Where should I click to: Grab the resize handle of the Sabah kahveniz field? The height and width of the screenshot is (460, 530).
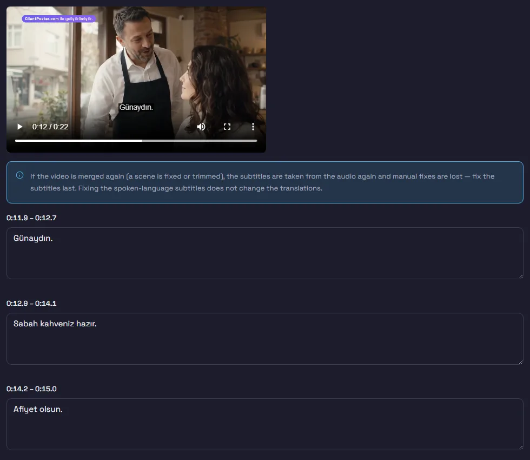[520, 362]
